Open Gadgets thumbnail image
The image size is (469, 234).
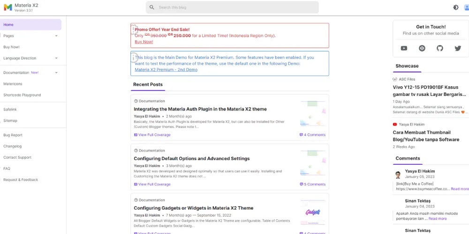click(312, 212)
